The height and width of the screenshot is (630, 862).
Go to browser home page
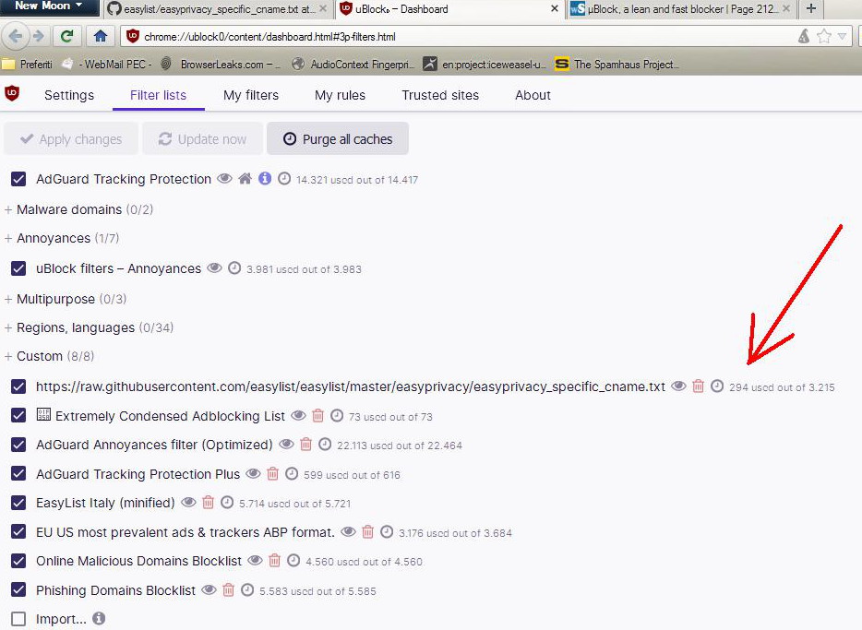[x=100, y=36]
